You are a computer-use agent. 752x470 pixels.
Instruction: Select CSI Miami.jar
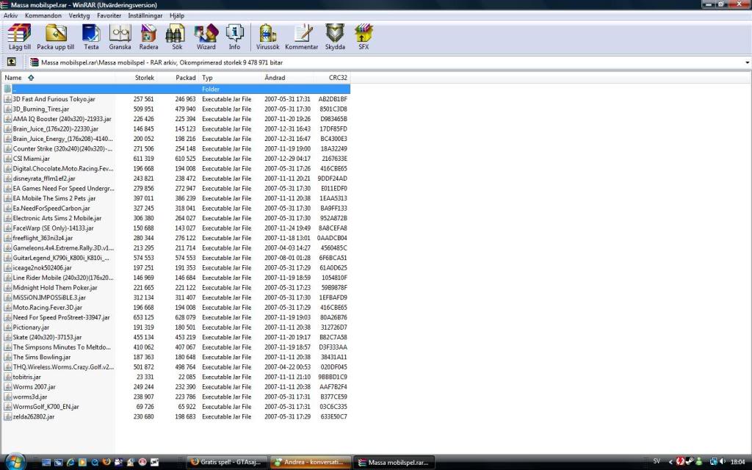pos(31,159)
